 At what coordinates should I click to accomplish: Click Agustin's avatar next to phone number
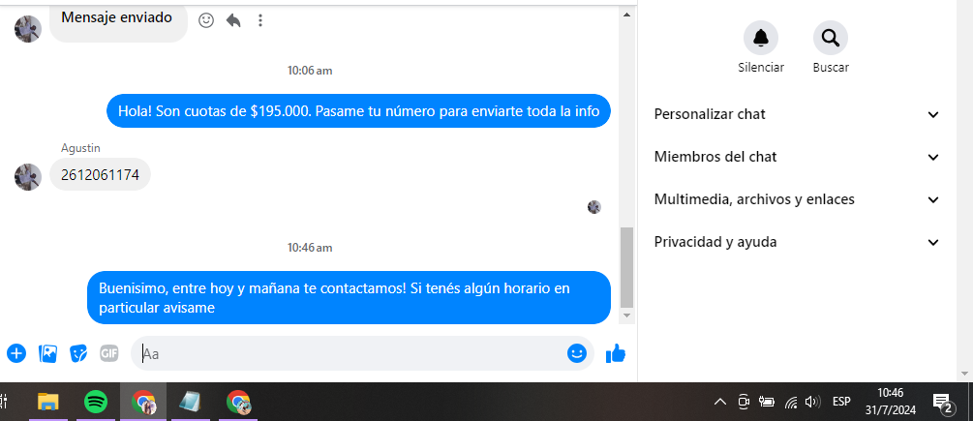click(x=28, y=177)
